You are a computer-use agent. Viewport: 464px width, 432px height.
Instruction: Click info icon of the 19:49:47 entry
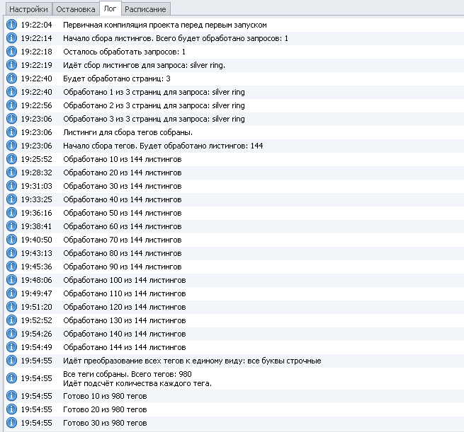11,293
